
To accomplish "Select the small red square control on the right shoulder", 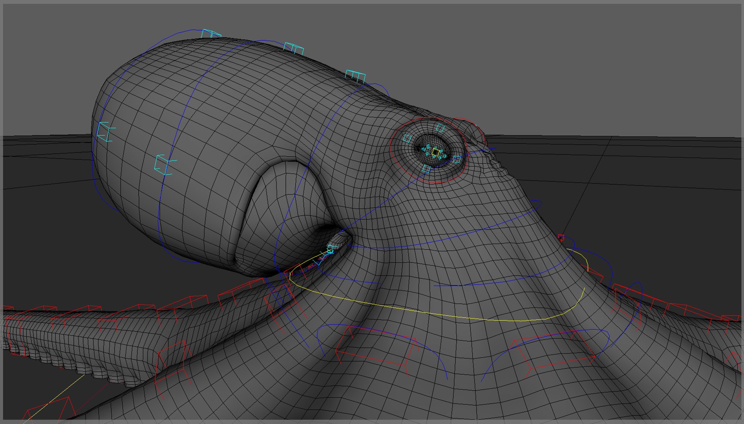I will (561, 238).
